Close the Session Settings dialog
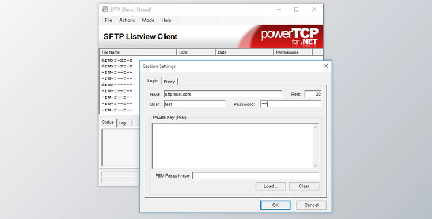The width and height of the screenshot is (432, 219). click(325, 66)
